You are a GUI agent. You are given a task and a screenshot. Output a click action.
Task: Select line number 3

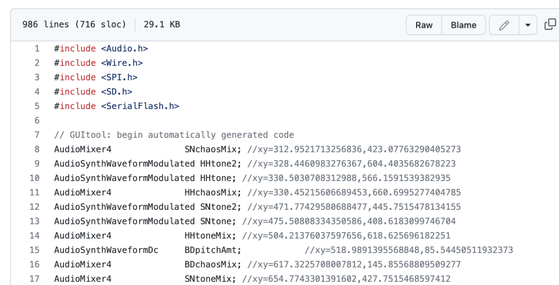click(37, 77)
